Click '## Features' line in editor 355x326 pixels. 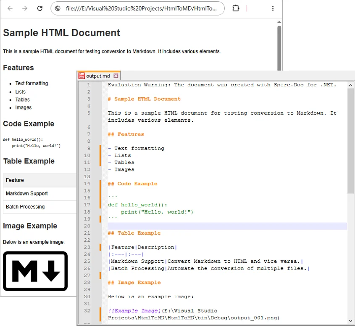click(126, 134)
